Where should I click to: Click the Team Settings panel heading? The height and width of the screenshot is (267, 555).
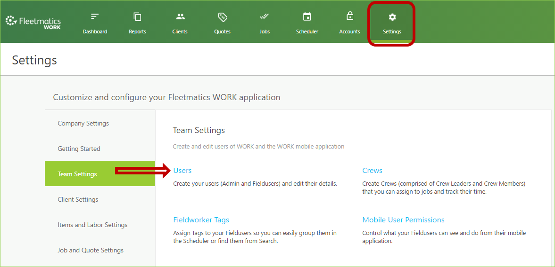199,131
